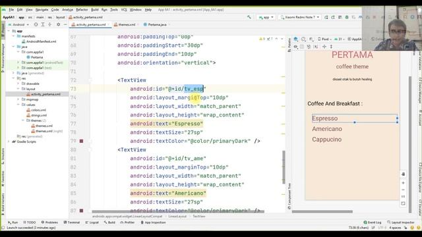Toggle design view options eye icon
This screenshot has width=422, height=237.
coord(296,47)
